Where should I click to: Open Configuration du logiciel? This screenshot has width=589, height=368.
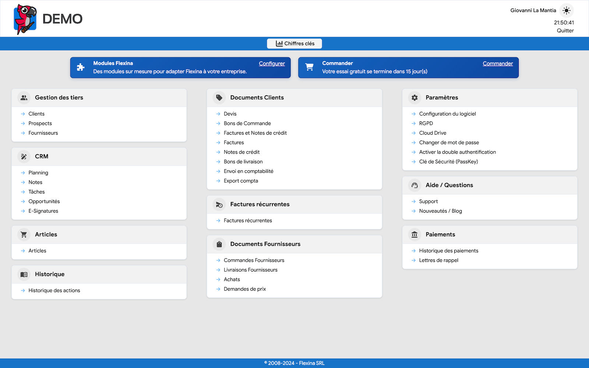(x=447, y=114)
